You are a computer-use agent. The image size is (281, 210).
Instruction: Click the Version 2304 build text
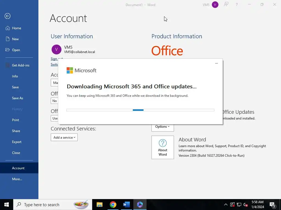(212, 156)
